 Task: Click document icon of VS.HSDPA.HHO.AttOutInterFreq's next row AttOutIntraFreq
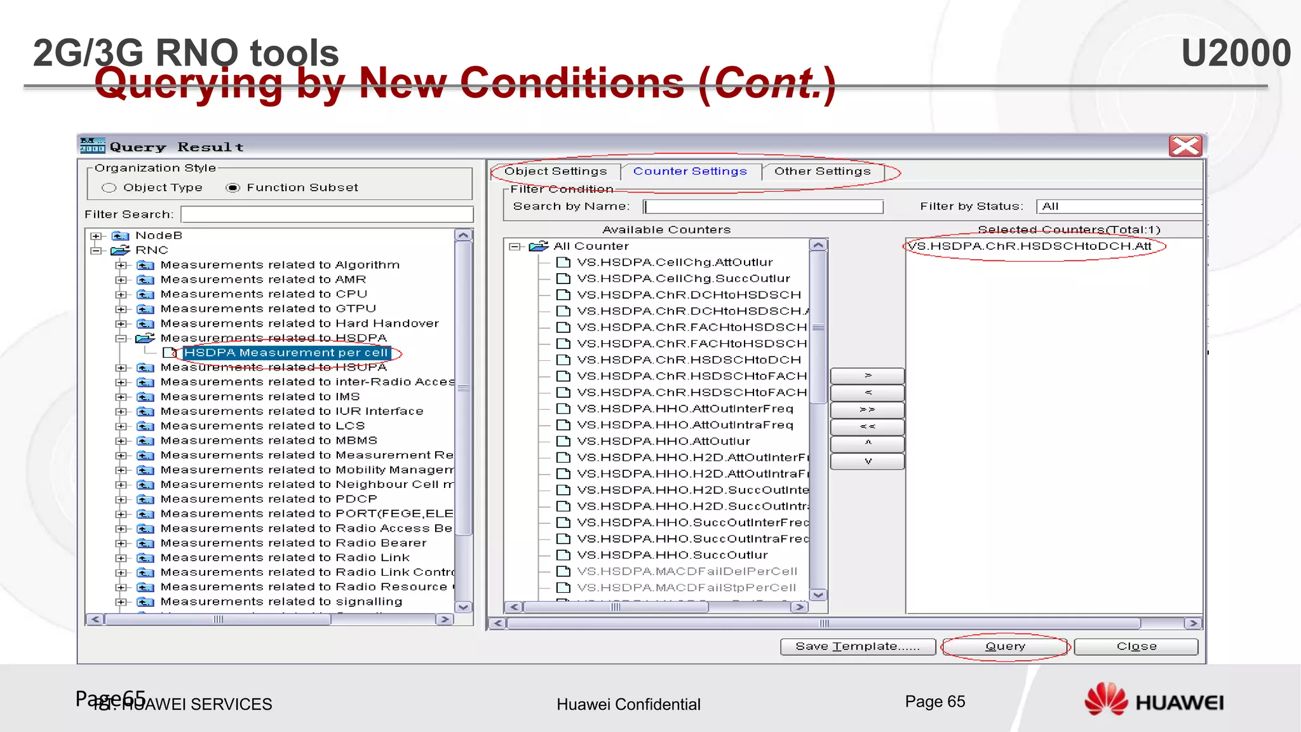pos(563,425)
